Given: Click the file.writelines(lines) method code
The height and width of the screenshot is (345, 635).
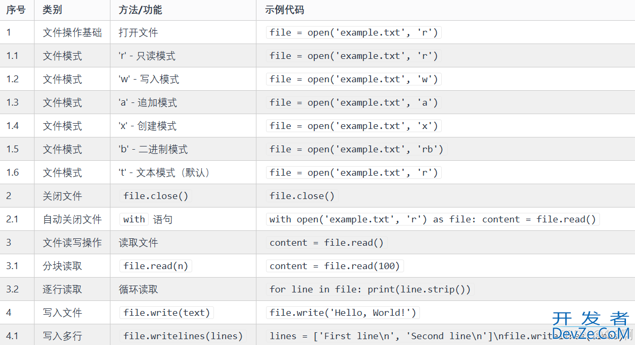Looking at the screenshot, I should tap(183, 336).
